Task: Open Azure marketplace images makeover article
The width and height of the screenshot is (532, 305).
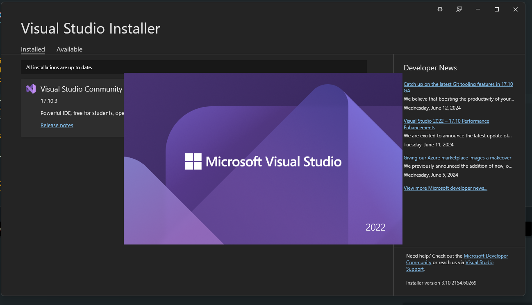Action: [x=457, y=157]
